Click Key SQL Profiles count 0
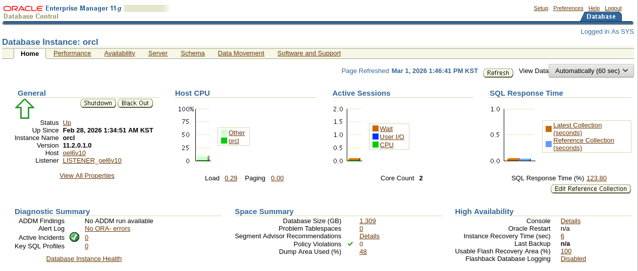The width and height of the screenshot is (638, 271). tap(86, 246)
